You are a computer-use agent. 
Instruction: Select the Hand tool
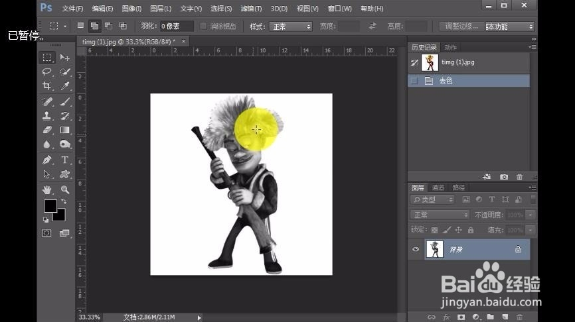pyautogui.click(x=47, y=189)
